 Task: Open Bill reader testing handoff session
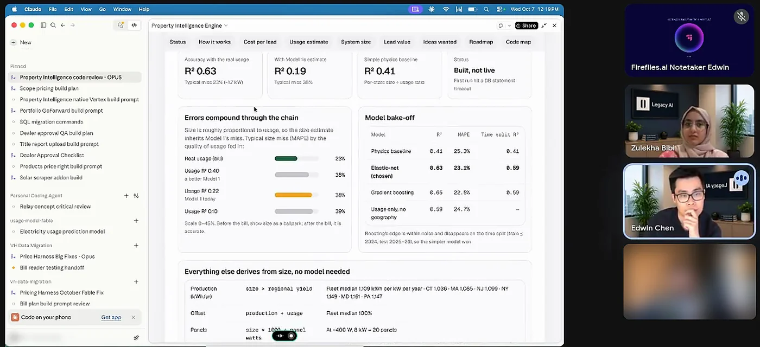point(75,268)
